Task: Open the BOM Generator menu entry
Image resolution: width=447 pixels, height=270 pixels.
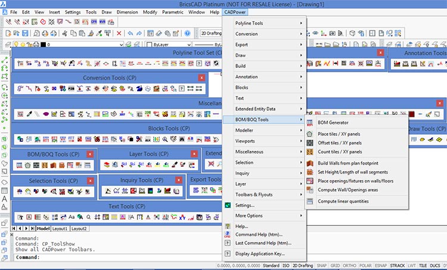Action: pyautogui.click(x=333, y=122)
